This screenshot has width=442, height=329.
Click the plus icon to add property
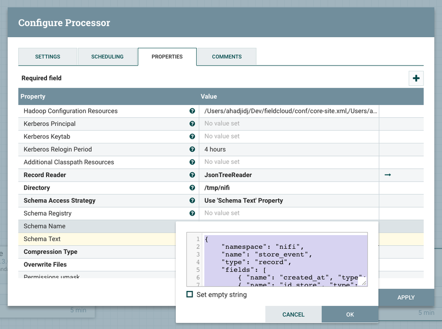(x=416, y=78)
